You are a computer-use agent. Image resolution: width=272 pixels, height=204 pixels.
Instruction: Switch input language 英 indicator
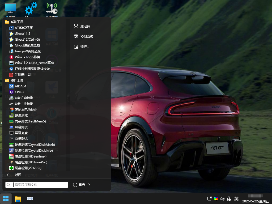(x=236, y=199)
